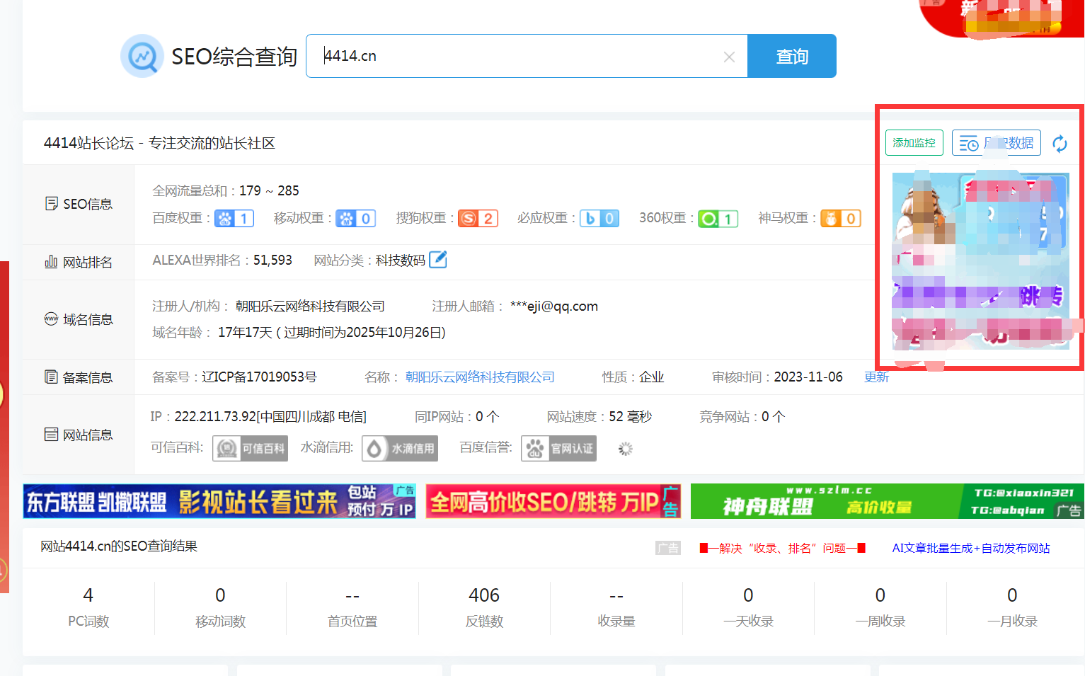
Task: Click the blue 查询 search button
Action: 791,57
